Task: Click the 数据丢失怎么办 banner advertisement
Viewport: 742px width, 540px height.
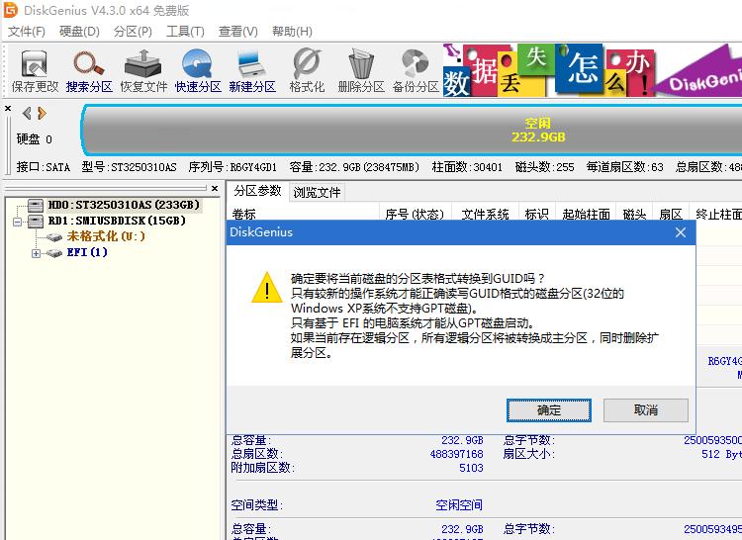Action: pyautogui.click(x=593, y=70)
